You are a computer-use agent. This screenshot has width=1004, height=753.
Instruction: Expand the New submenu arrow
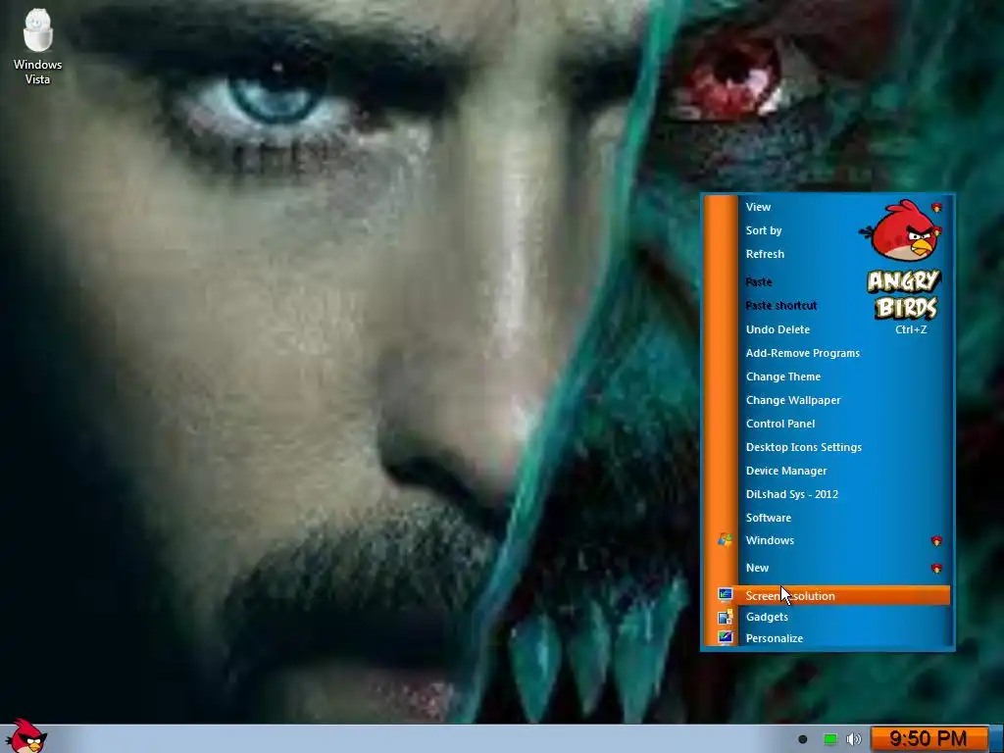pyautogui.click(x=936, y=568)
